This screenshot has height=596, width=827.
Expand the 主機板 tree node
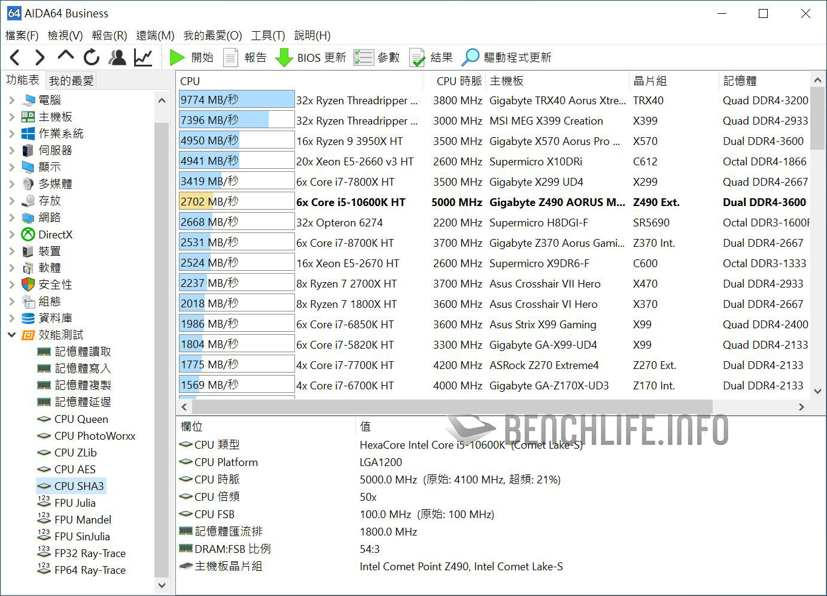pyautogui.click(x=12, y=117)
